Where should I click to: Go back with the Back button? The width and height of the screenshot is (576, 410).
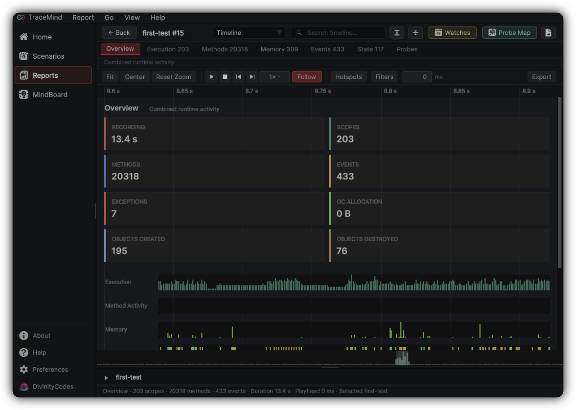(x=119, y=33)
